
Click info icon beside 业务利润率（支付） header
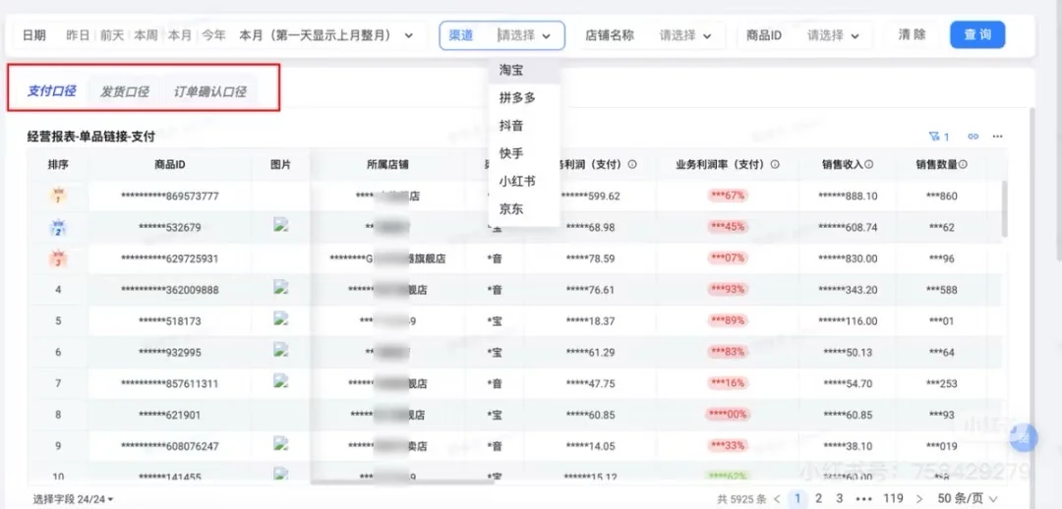(x=775, y=164)
